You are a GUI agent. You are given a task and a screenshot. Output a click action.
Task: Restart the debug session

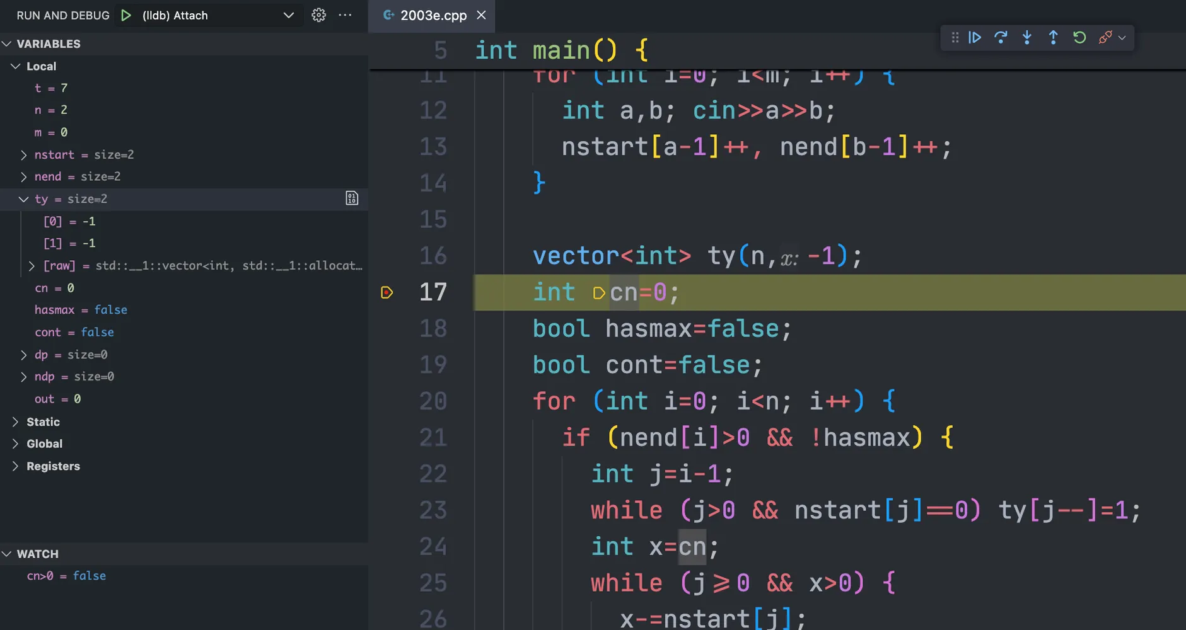pyautogui.click(x=1079, y=38)
